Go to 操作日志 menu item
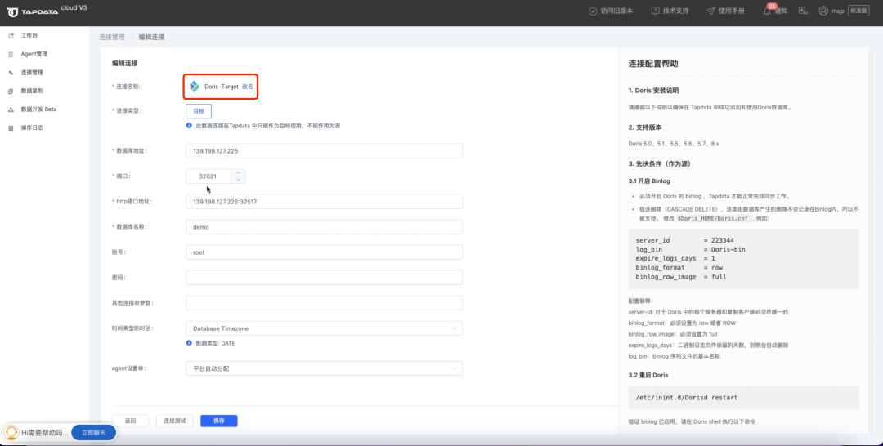 pos(32,127)
